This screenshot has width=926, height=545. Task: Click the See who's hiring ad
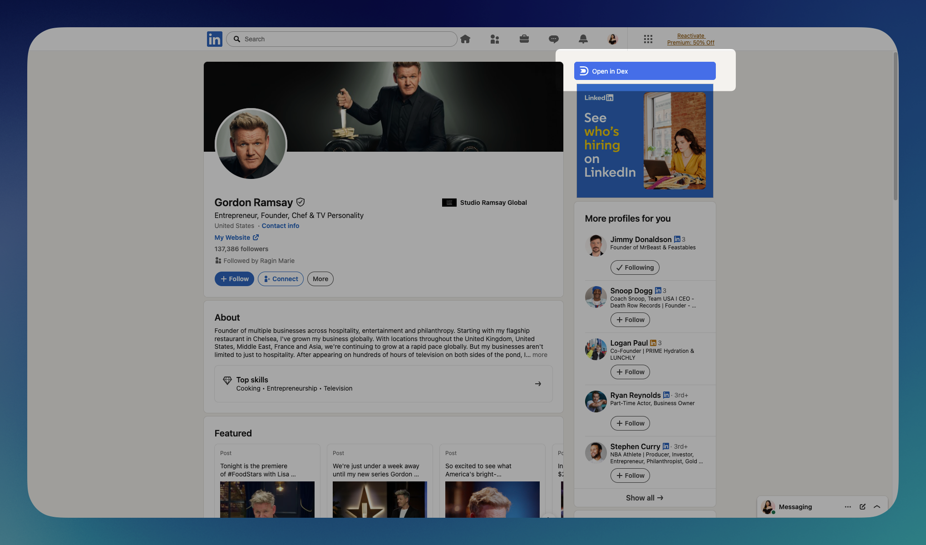(645, 141)
